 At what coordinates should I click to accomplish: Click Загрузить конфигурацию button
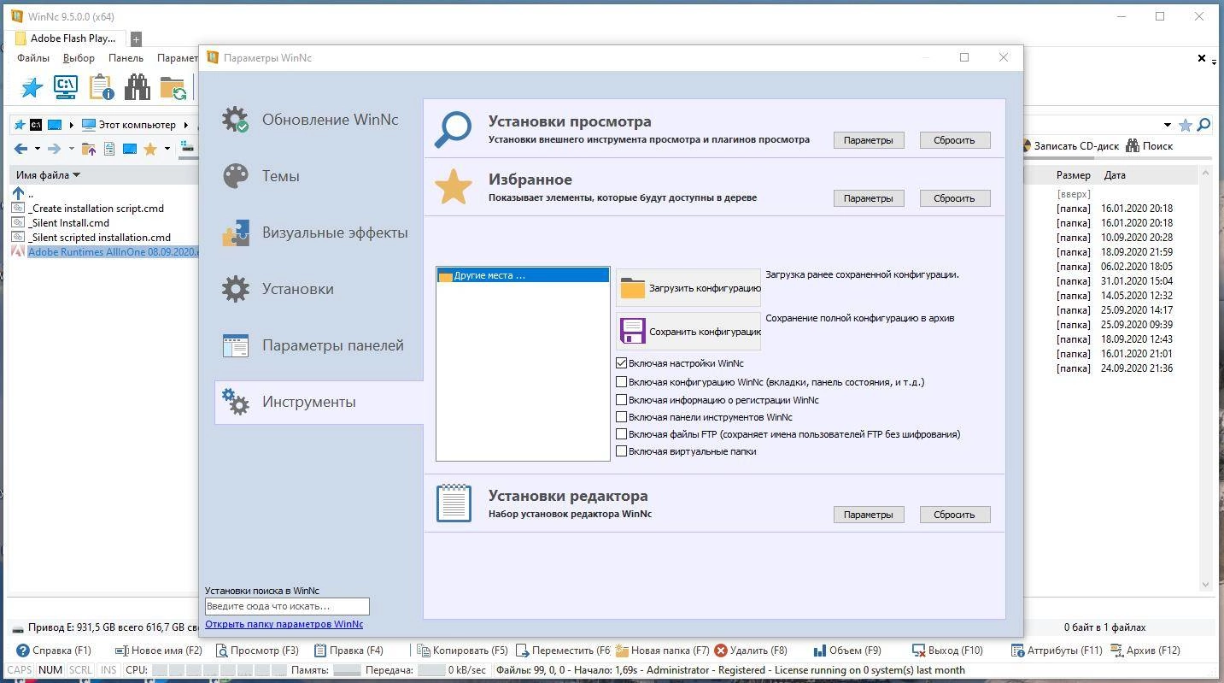pyautogui.click(x=688, y=288)
